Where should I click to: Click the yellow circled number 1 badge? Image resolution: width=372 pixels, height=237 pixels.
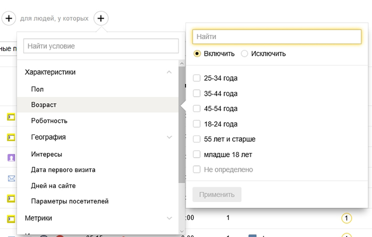(346, 218)
